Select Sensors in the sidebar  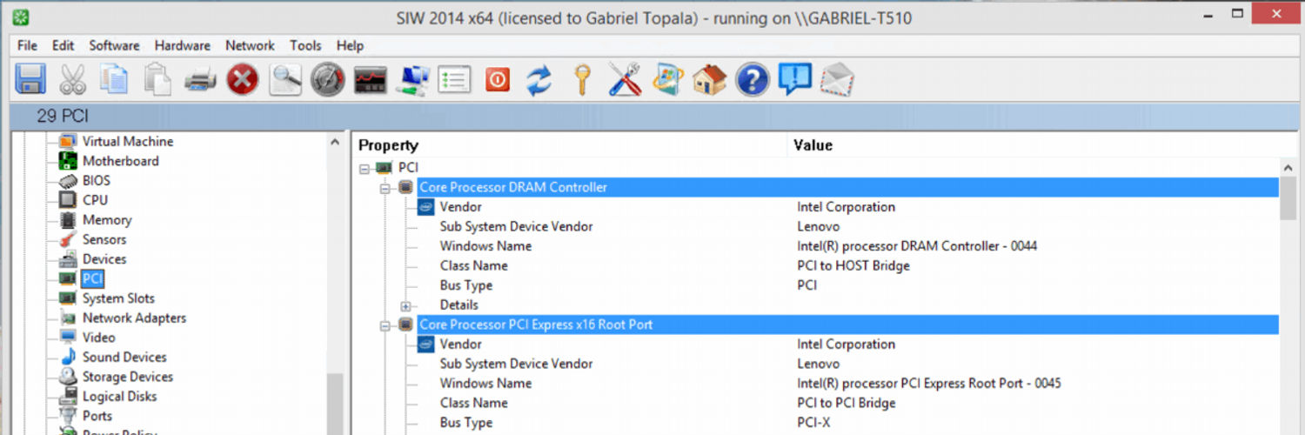point(104,239)
